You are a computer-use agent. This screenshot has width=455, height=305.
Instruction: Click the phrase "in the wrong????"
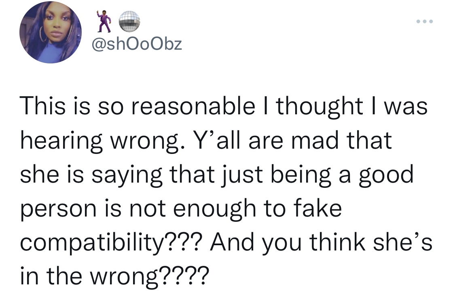click(x=114, y=276)
